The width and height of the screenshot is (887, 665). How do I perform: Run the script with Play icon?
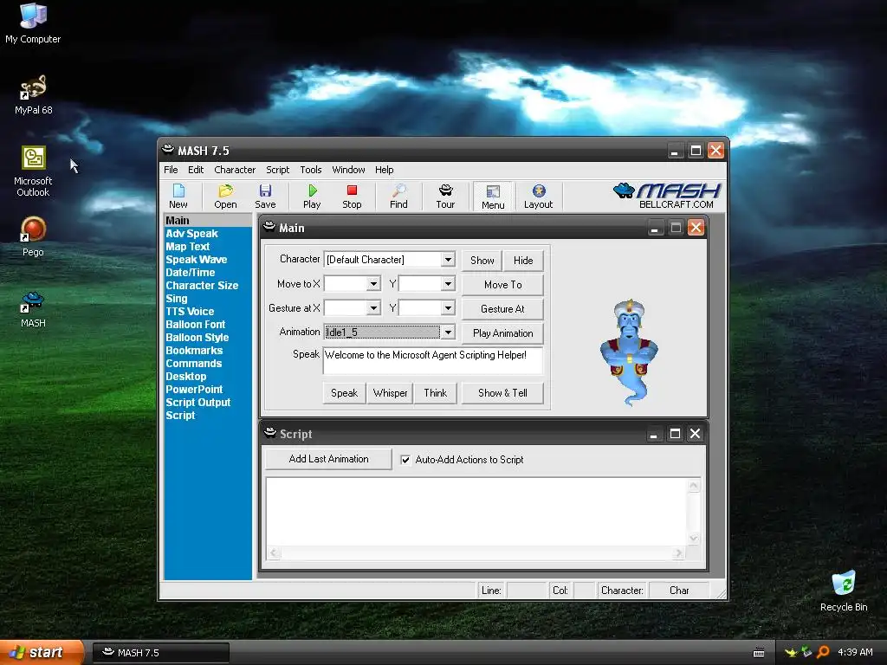pyautogui.click(x=312, y=197)
